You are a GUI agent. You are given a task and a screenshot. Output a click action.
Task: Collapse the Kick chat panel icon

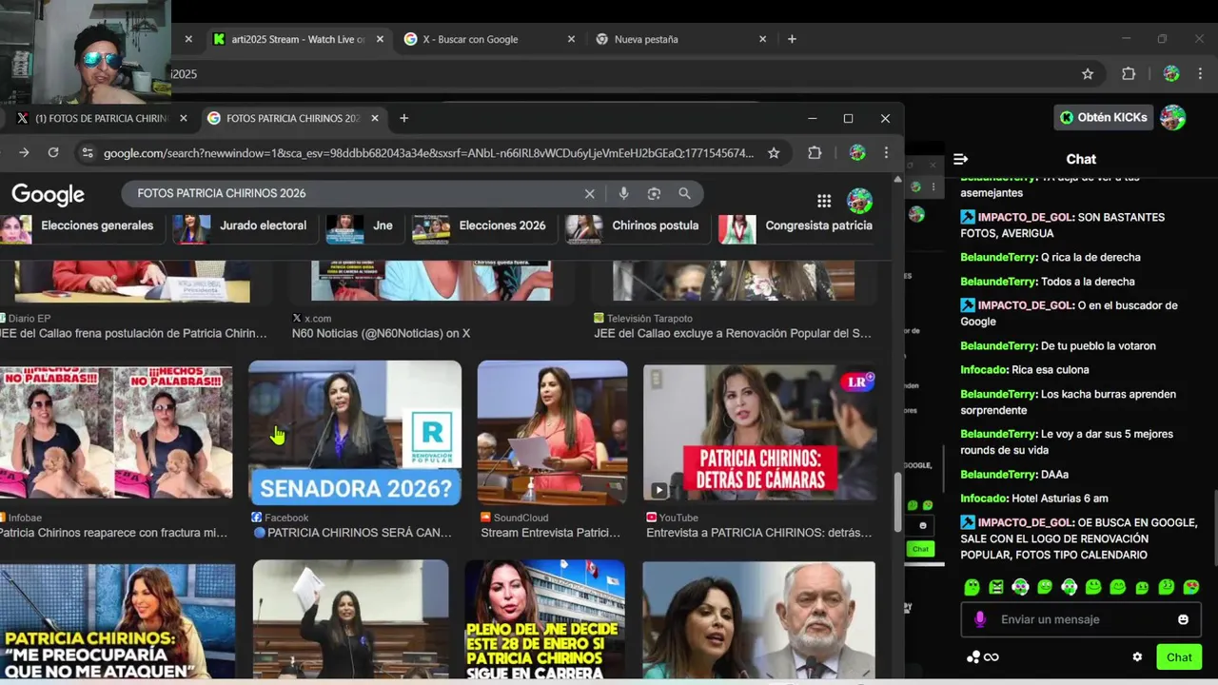(x=960, y=159)
